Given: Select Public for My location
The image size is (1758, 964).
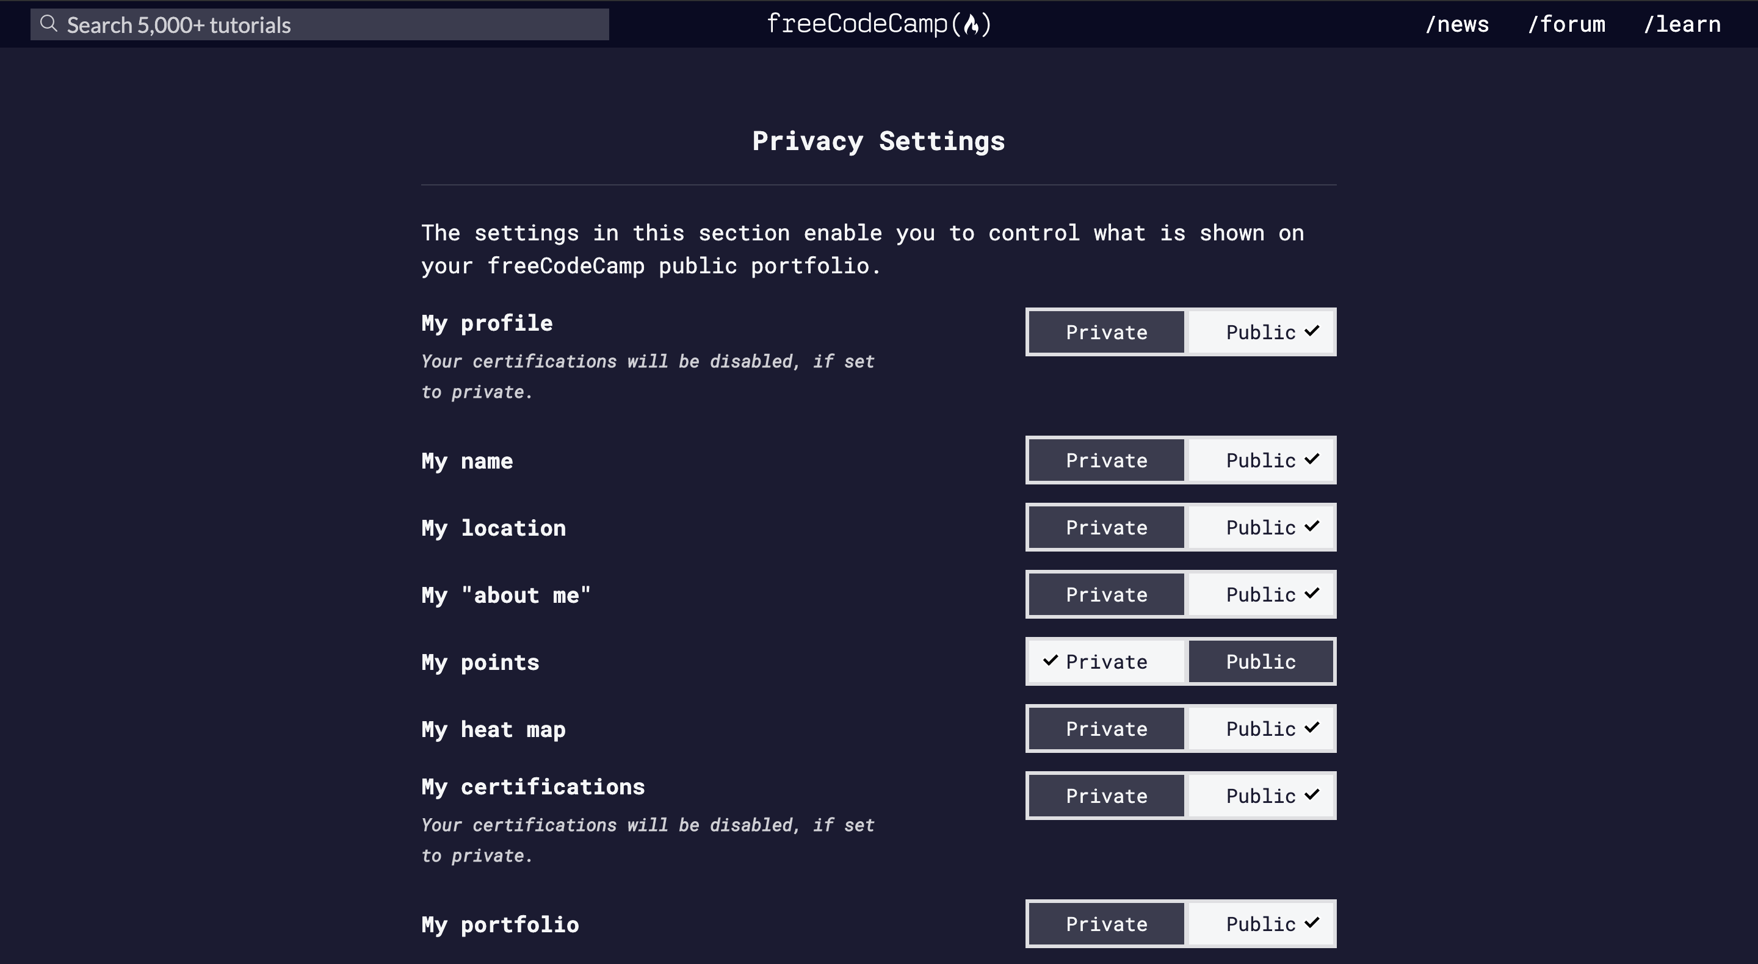Looking at the screenshot, I should (x=1261, y=527).
